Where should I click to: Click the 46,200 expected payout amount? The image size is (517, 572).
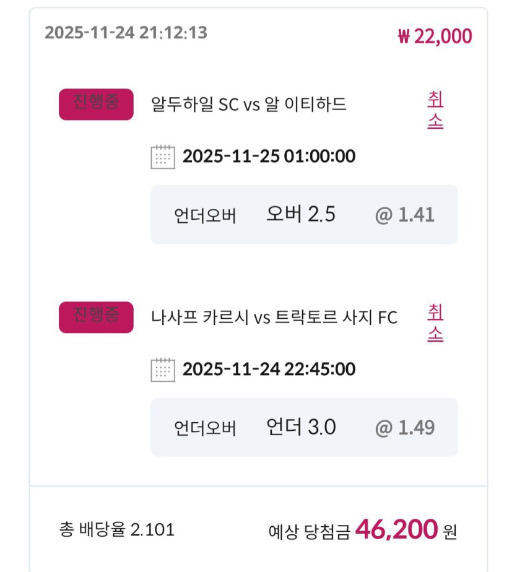396,530
